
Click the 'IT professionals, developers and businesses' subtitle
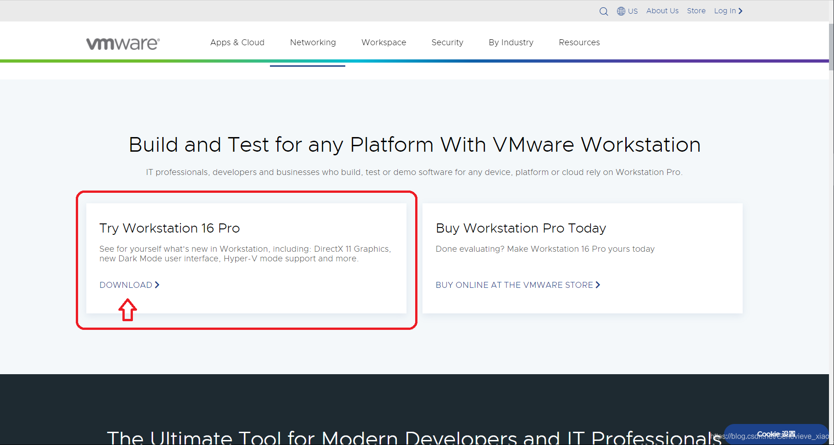click(414, 172)
